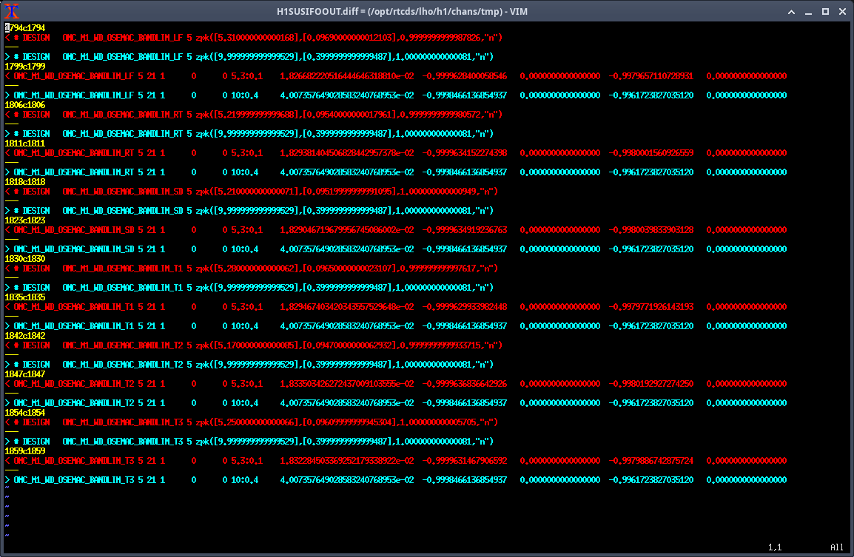Click the XTerm application icon in title bar

(11, 10)
